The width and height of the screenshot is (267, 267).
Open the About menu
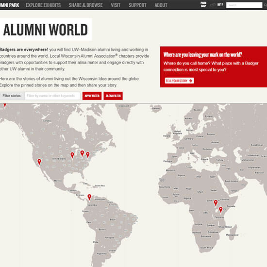click(x=161, y=5)
